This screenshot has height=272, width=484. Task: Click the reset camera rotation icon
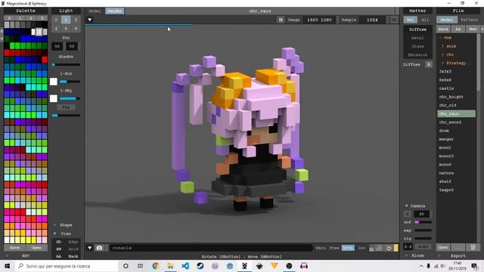click(389, 248)
